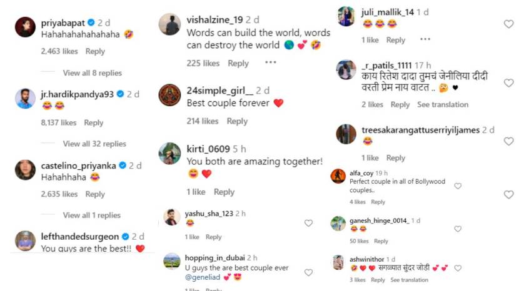Tap heart icon beside alfa_coy's comment
Image resolution: width=519 pixels, height=291 pixels.
click(458, 186)
